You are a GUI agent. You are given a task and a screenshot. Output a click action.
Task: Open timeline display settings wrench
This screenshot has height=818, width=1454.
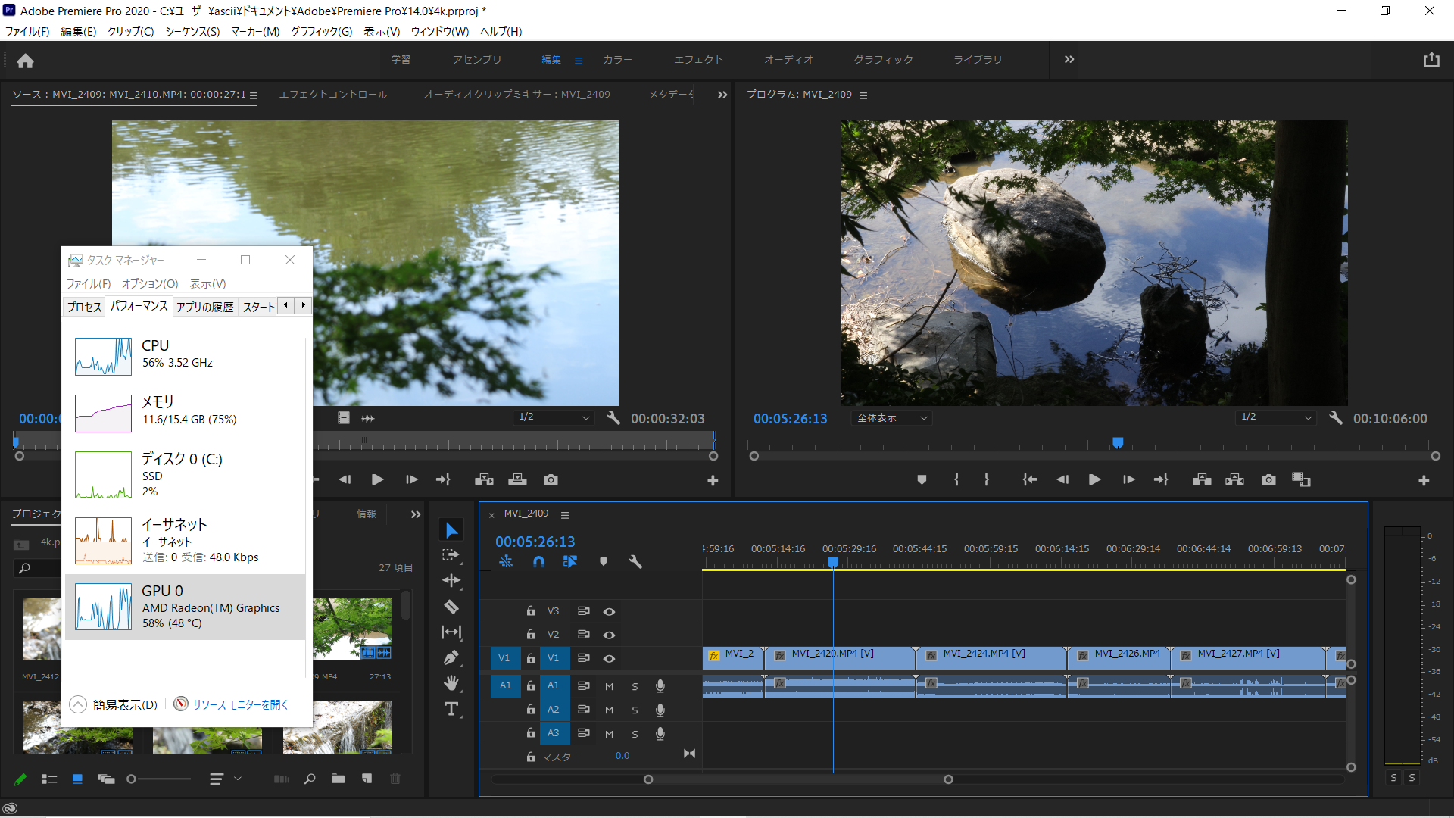coord(635,561)
